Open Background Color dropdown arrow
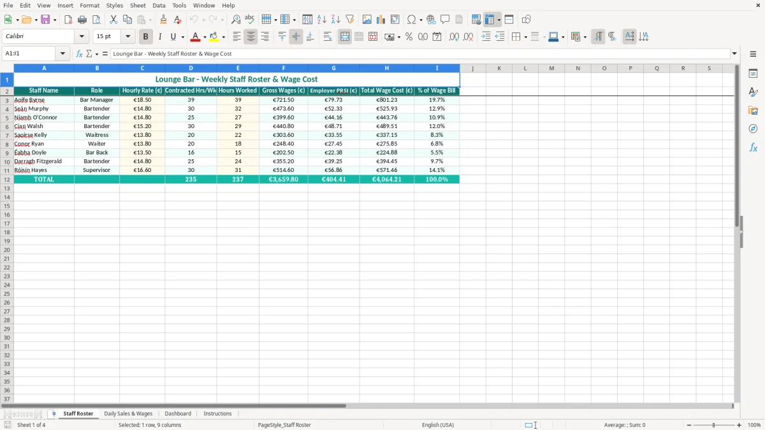Image resolution: width=765 pixels, height=430 pixels. pyautogui.click(x=223, y=37)
